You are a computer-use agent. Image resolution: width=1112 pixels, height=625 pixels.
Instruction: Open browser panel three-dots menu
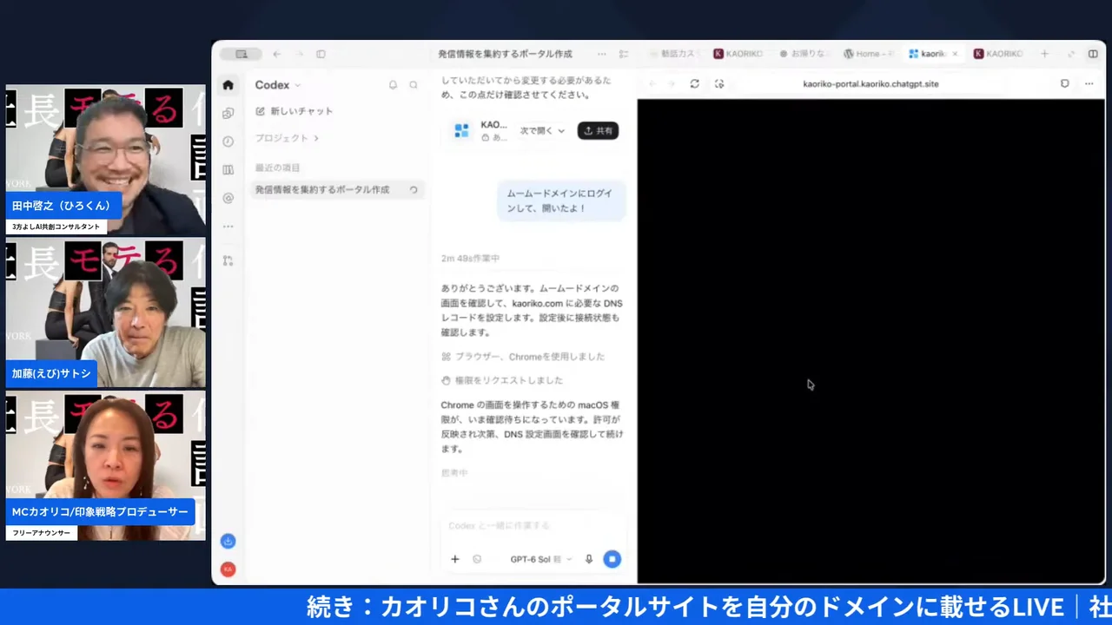click(x=1089, y=84)
